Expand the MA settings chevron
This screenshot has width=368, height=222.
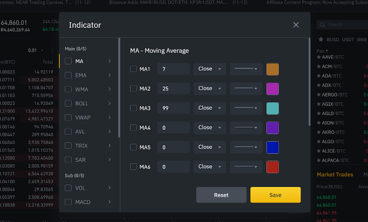pos(109,61)
